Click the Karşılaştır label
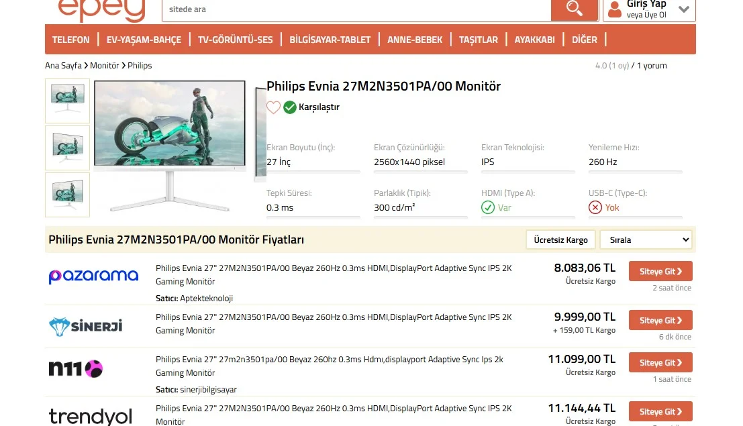 pyautogui.click(x=319, y=107)
